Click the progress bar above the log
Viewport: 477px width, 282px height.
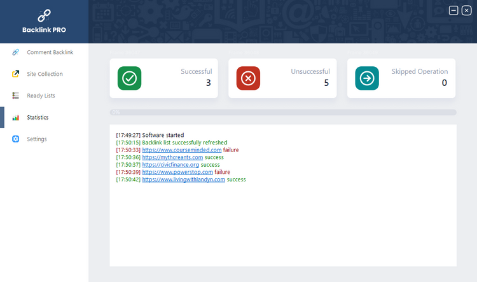click(x=283, y=113)
